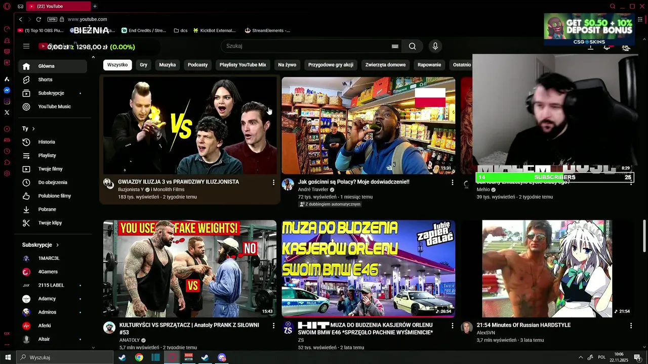The height and width of the screenshot is (364, 648).
Task: Open the 1MARC3L subscription channel
Action: (x=53, y=258)
